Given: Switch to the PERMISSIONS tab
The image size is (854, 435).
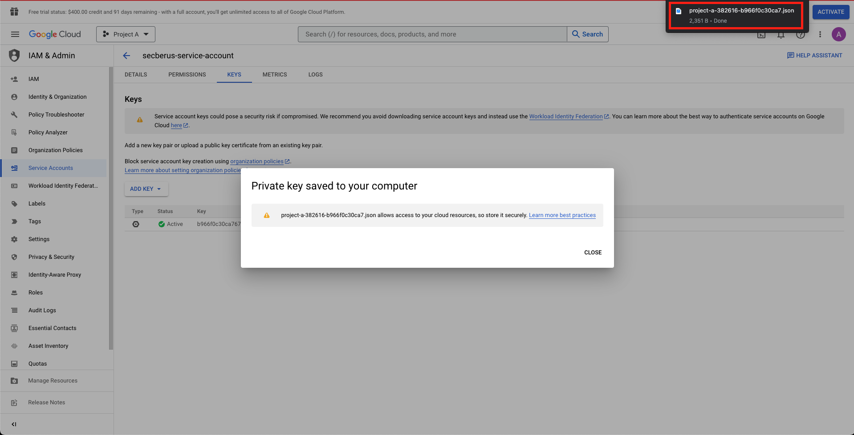Looking at the screenshot, I should 187,75.
